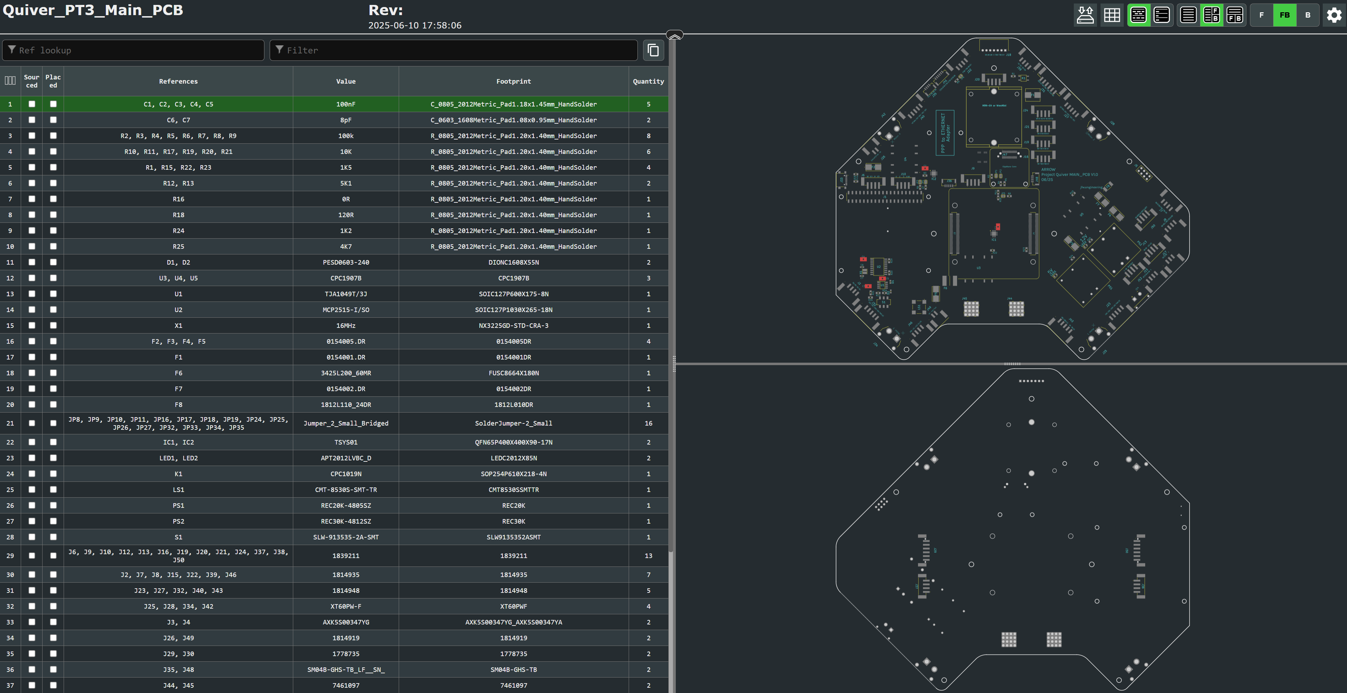Check Placed for the R16 0R resistor
1347x693 pixels.
53,199
